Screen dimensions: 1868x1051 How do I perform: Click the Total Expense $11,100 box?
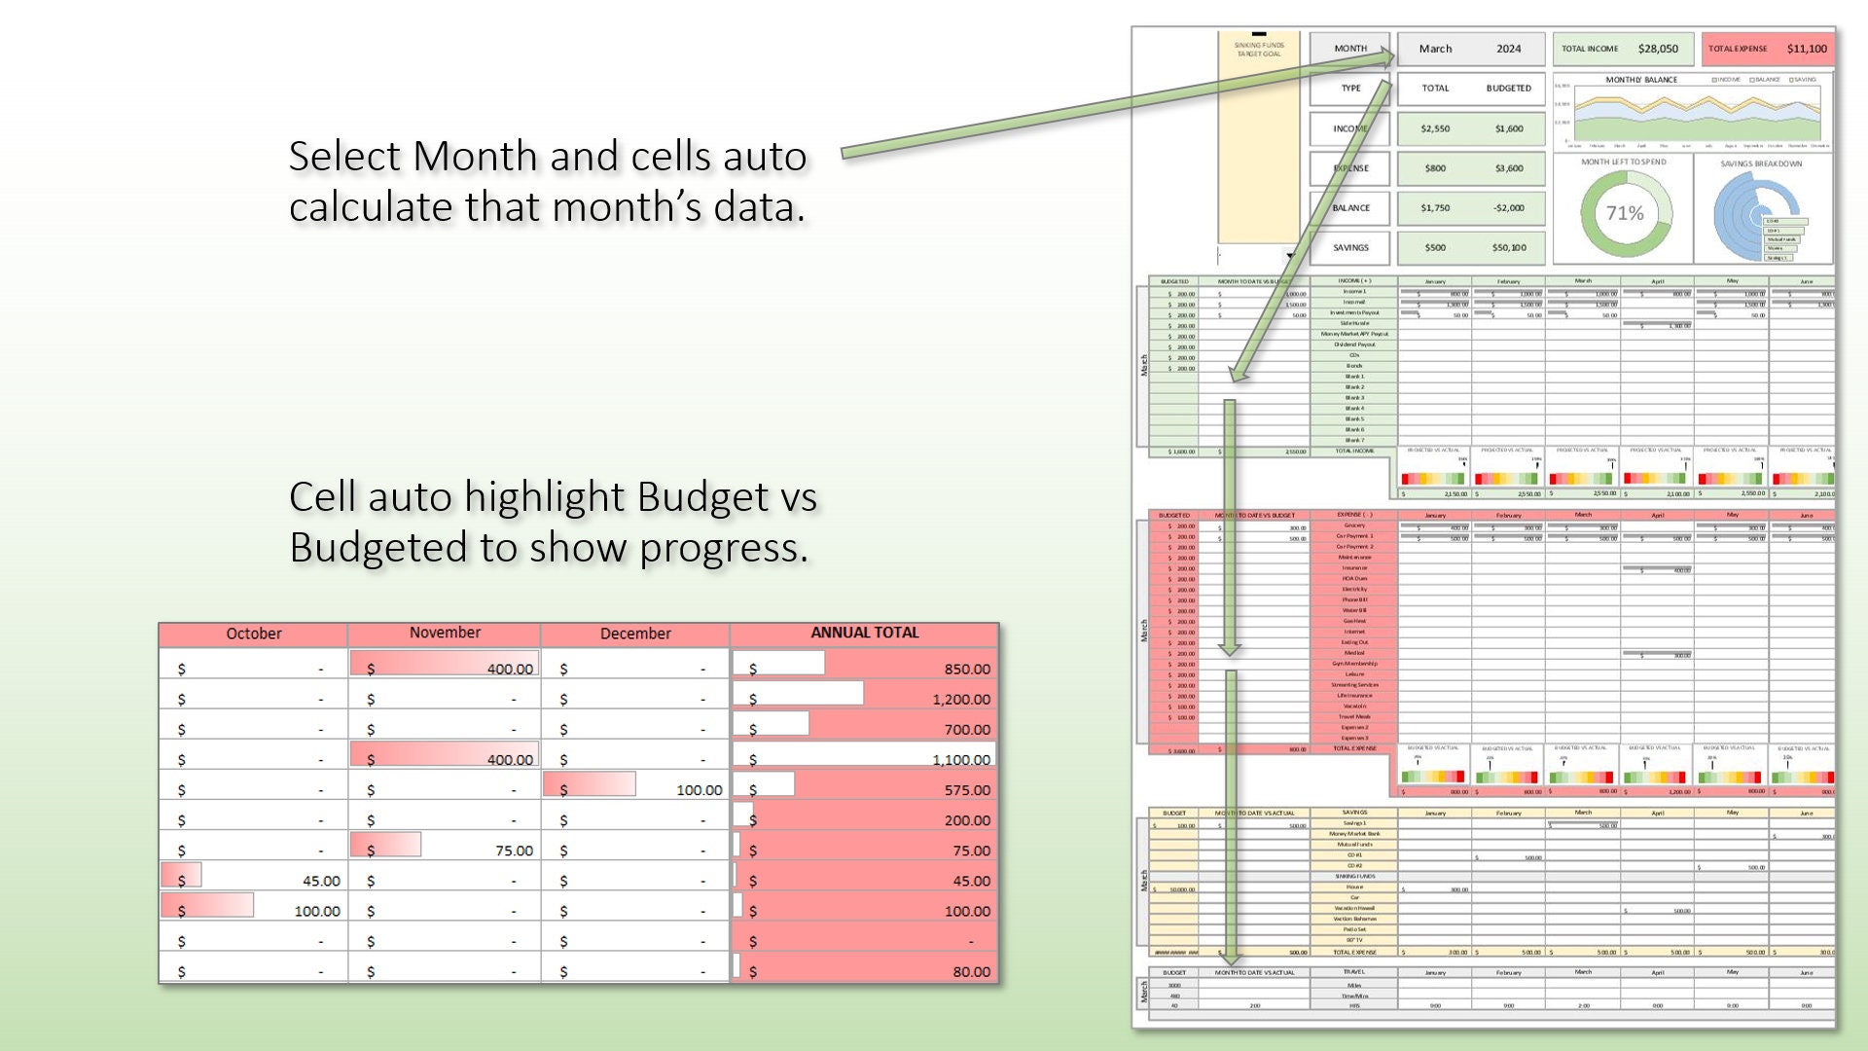click(x=1768, y=49)
